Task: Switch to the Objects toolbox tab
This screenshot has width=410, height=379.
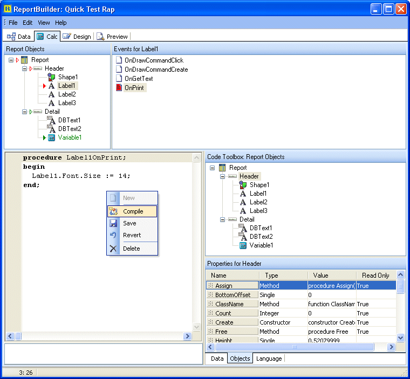Action: (x=240, y=359)
